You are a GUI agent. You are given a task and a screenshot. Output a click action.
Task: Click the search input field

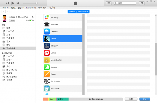coord(125,3)
